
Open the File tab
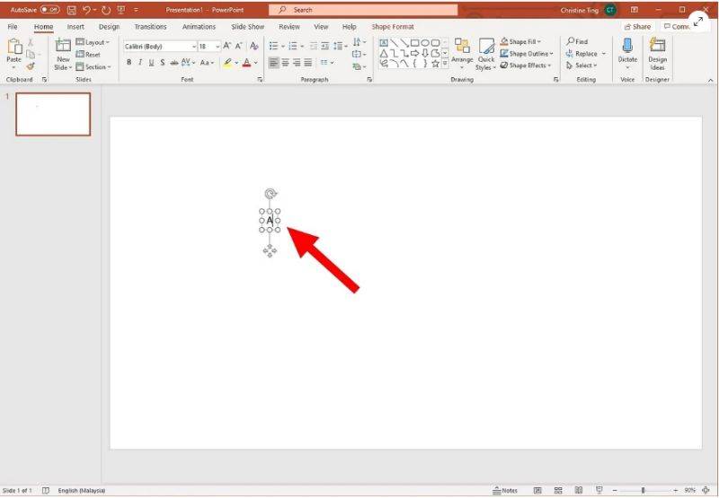[13, 27]
